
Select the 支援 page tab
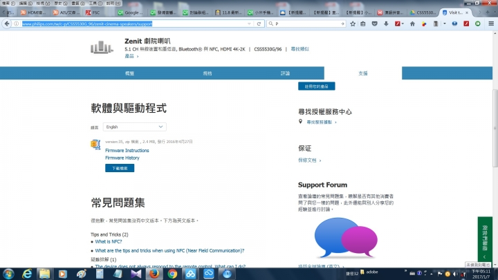pyautogui.click(x=363, y=73)
